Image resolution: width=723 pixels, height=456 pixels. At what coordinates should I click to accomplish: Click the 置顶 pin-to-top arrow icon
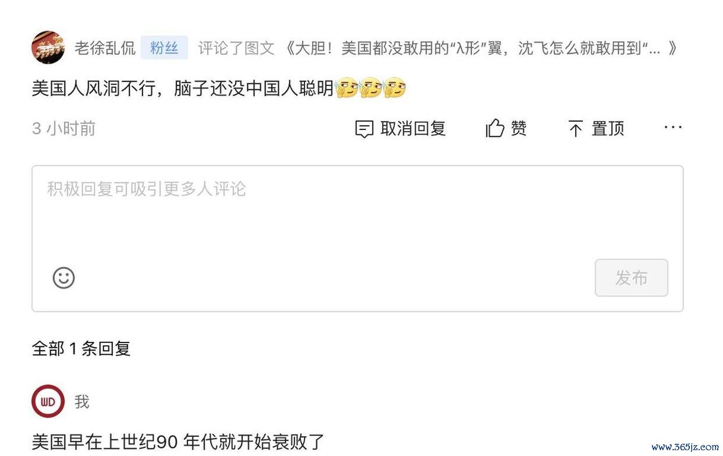[x=576, y=129]
